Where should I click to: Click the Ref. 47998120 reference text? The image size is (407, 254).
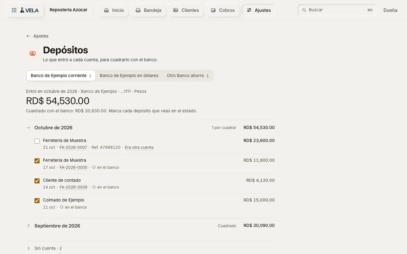pyautogui.click(x=106, y=147)
